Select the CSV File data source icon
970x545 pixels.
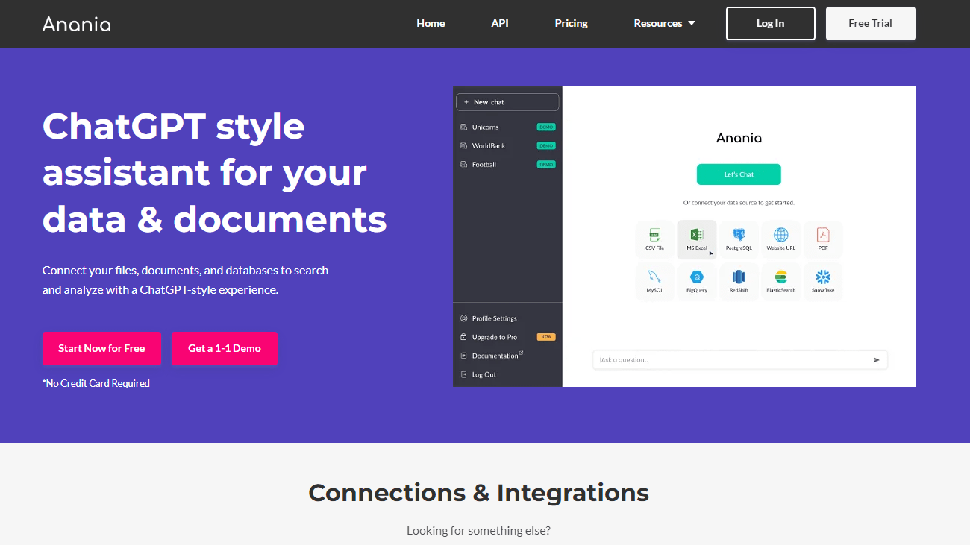point(654,236)
